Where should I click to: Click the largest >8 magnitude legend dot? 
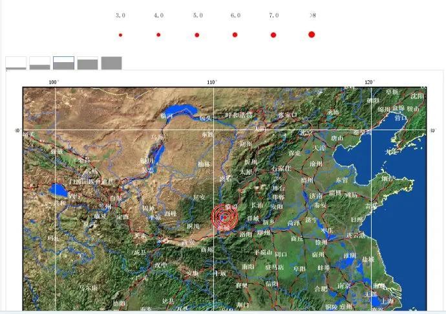coord(312,34)
